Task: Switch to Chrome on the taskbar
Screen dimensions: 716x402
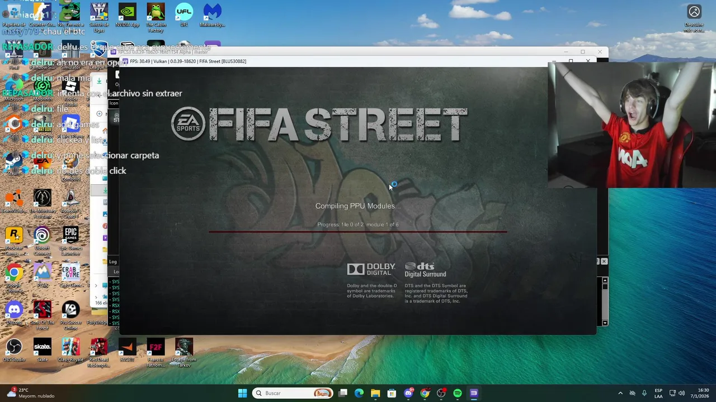Action: pos(425,393)
